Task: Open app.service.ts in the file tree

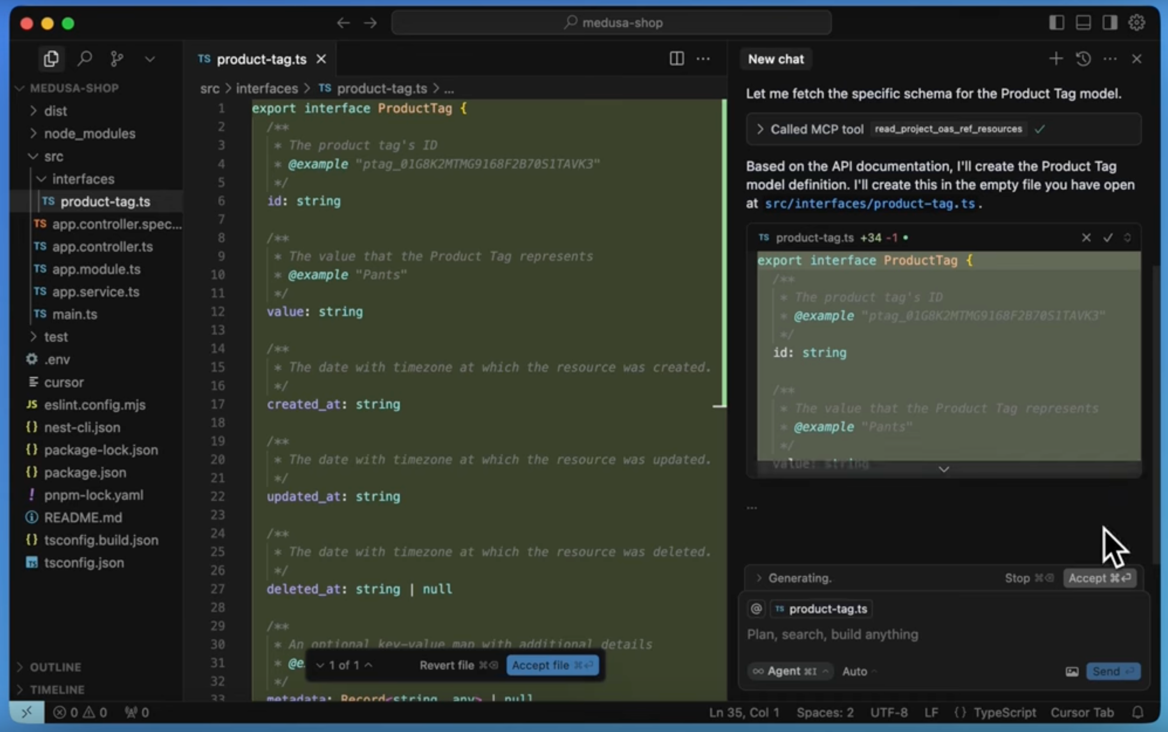Action: [96, 292]
